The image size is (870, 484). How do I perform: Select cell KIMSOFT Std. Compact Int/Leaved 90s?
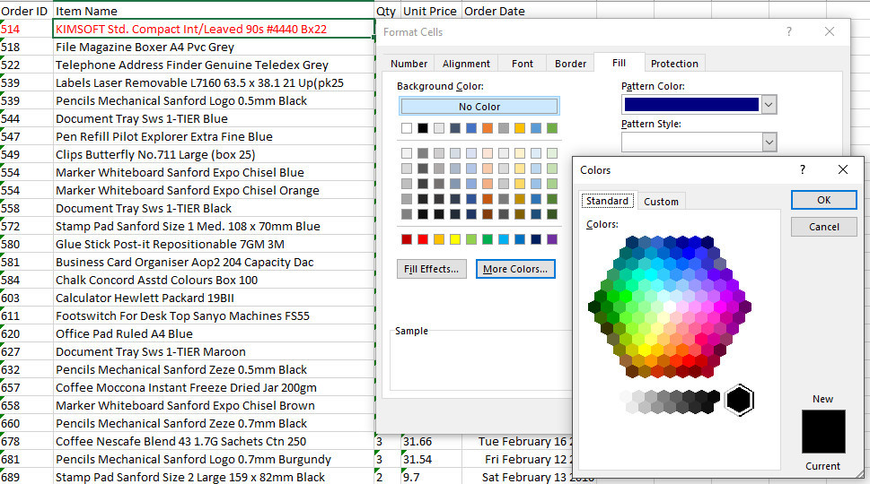(214, 29)
